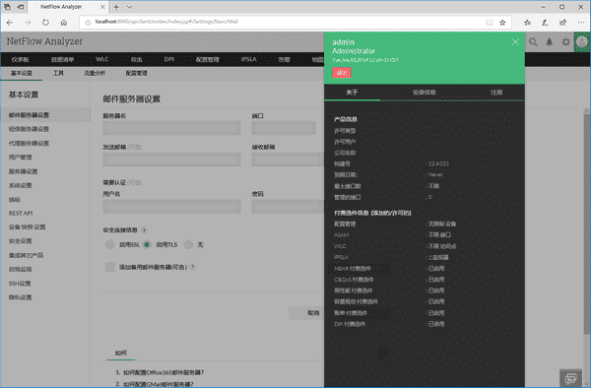This screenshot has width=591, height=388.
Task: Open the DPI menu item
Action: (169, 59)
